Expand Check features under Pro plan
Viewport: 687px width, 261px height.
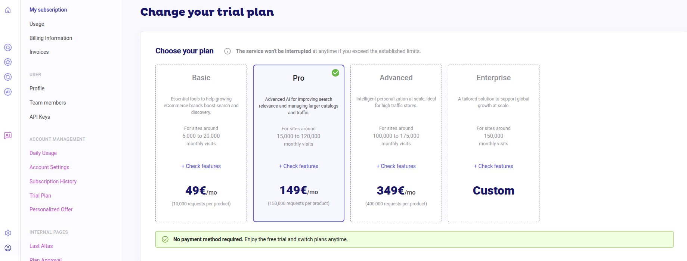pyautogui.click(x=298, y=166)
